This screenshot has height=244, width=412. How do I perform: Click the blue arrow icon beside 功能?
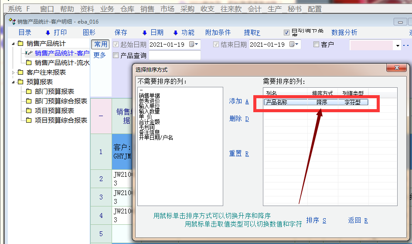tap(176, 33)
